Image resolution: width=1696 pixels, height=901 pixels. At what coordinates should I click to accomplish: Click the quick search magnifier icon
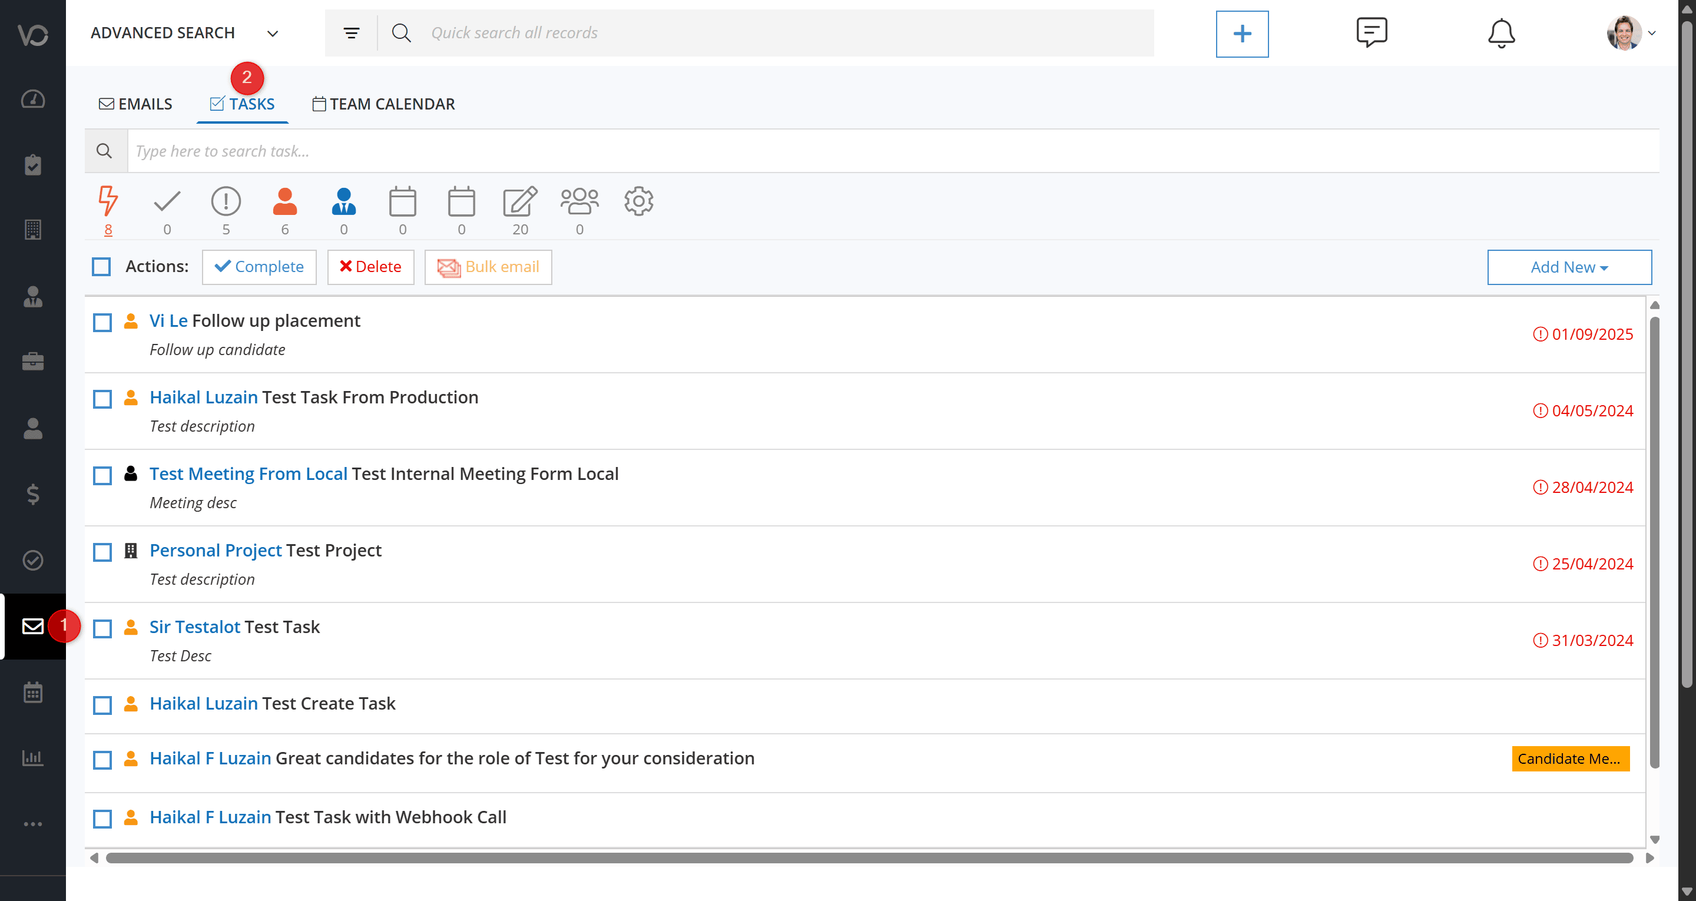401,33
